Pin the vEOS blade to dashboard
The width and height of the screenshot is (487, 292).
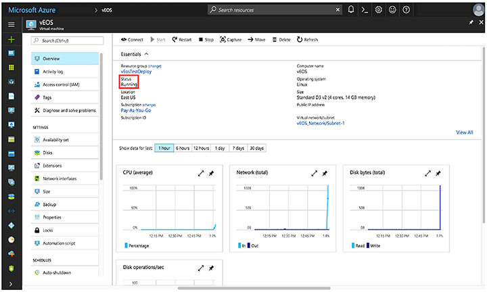click(x=471, y=22)
